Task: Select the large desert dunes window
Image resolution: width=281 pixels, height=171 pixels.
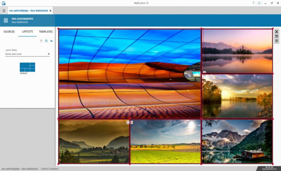Action: pyautogui.click(x=130, y=73)
